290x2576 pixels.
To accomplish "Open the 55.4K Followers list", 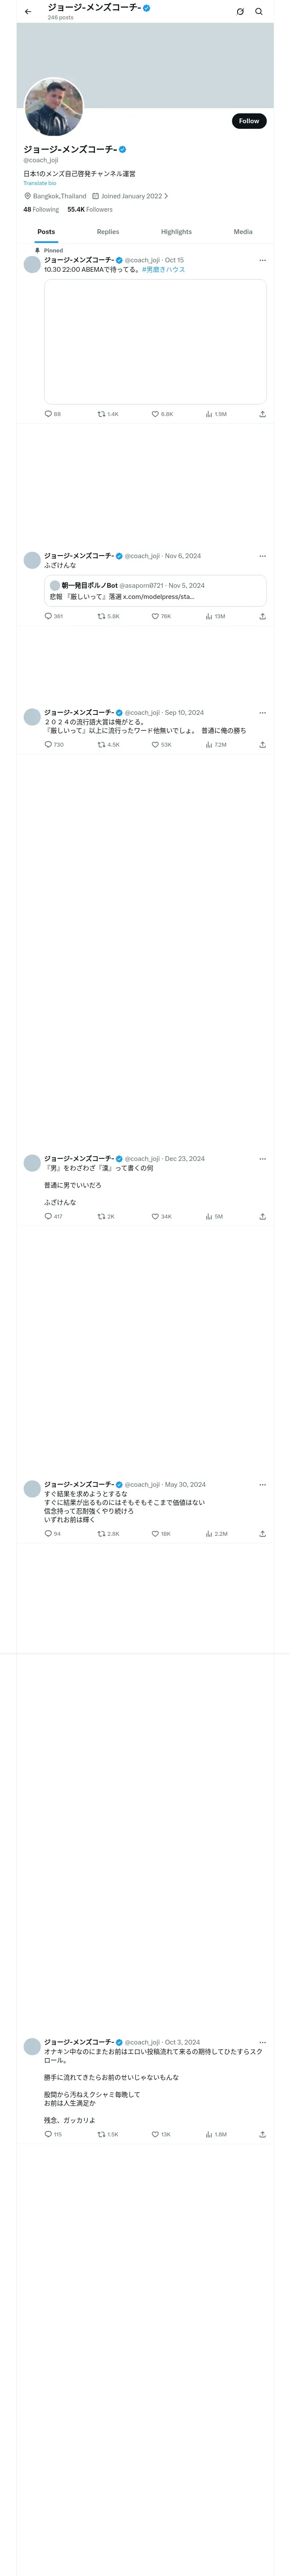I will (90, 210).
